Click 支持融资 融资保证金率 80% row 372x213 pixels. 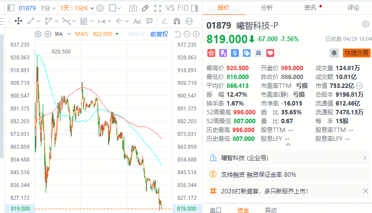(x=288, y=175)
